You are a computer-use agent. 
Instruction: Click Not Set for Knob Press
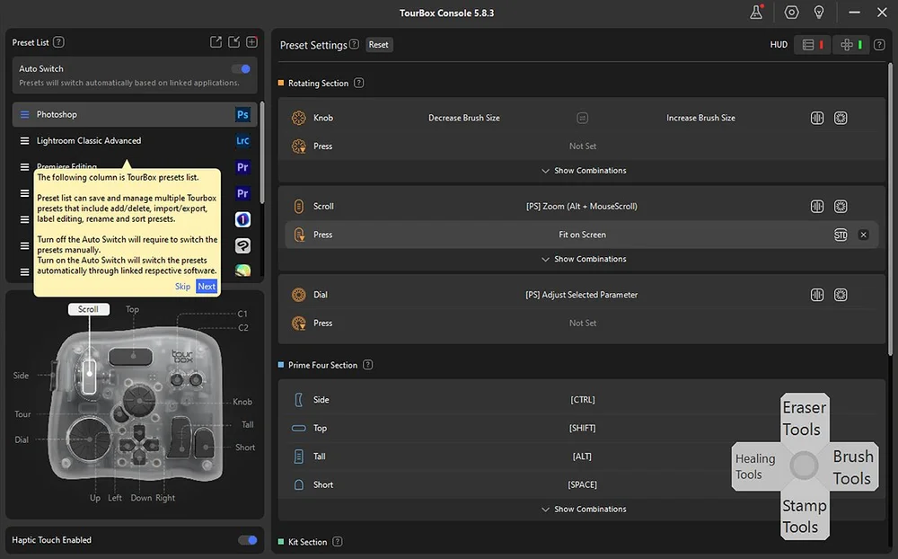583,146
